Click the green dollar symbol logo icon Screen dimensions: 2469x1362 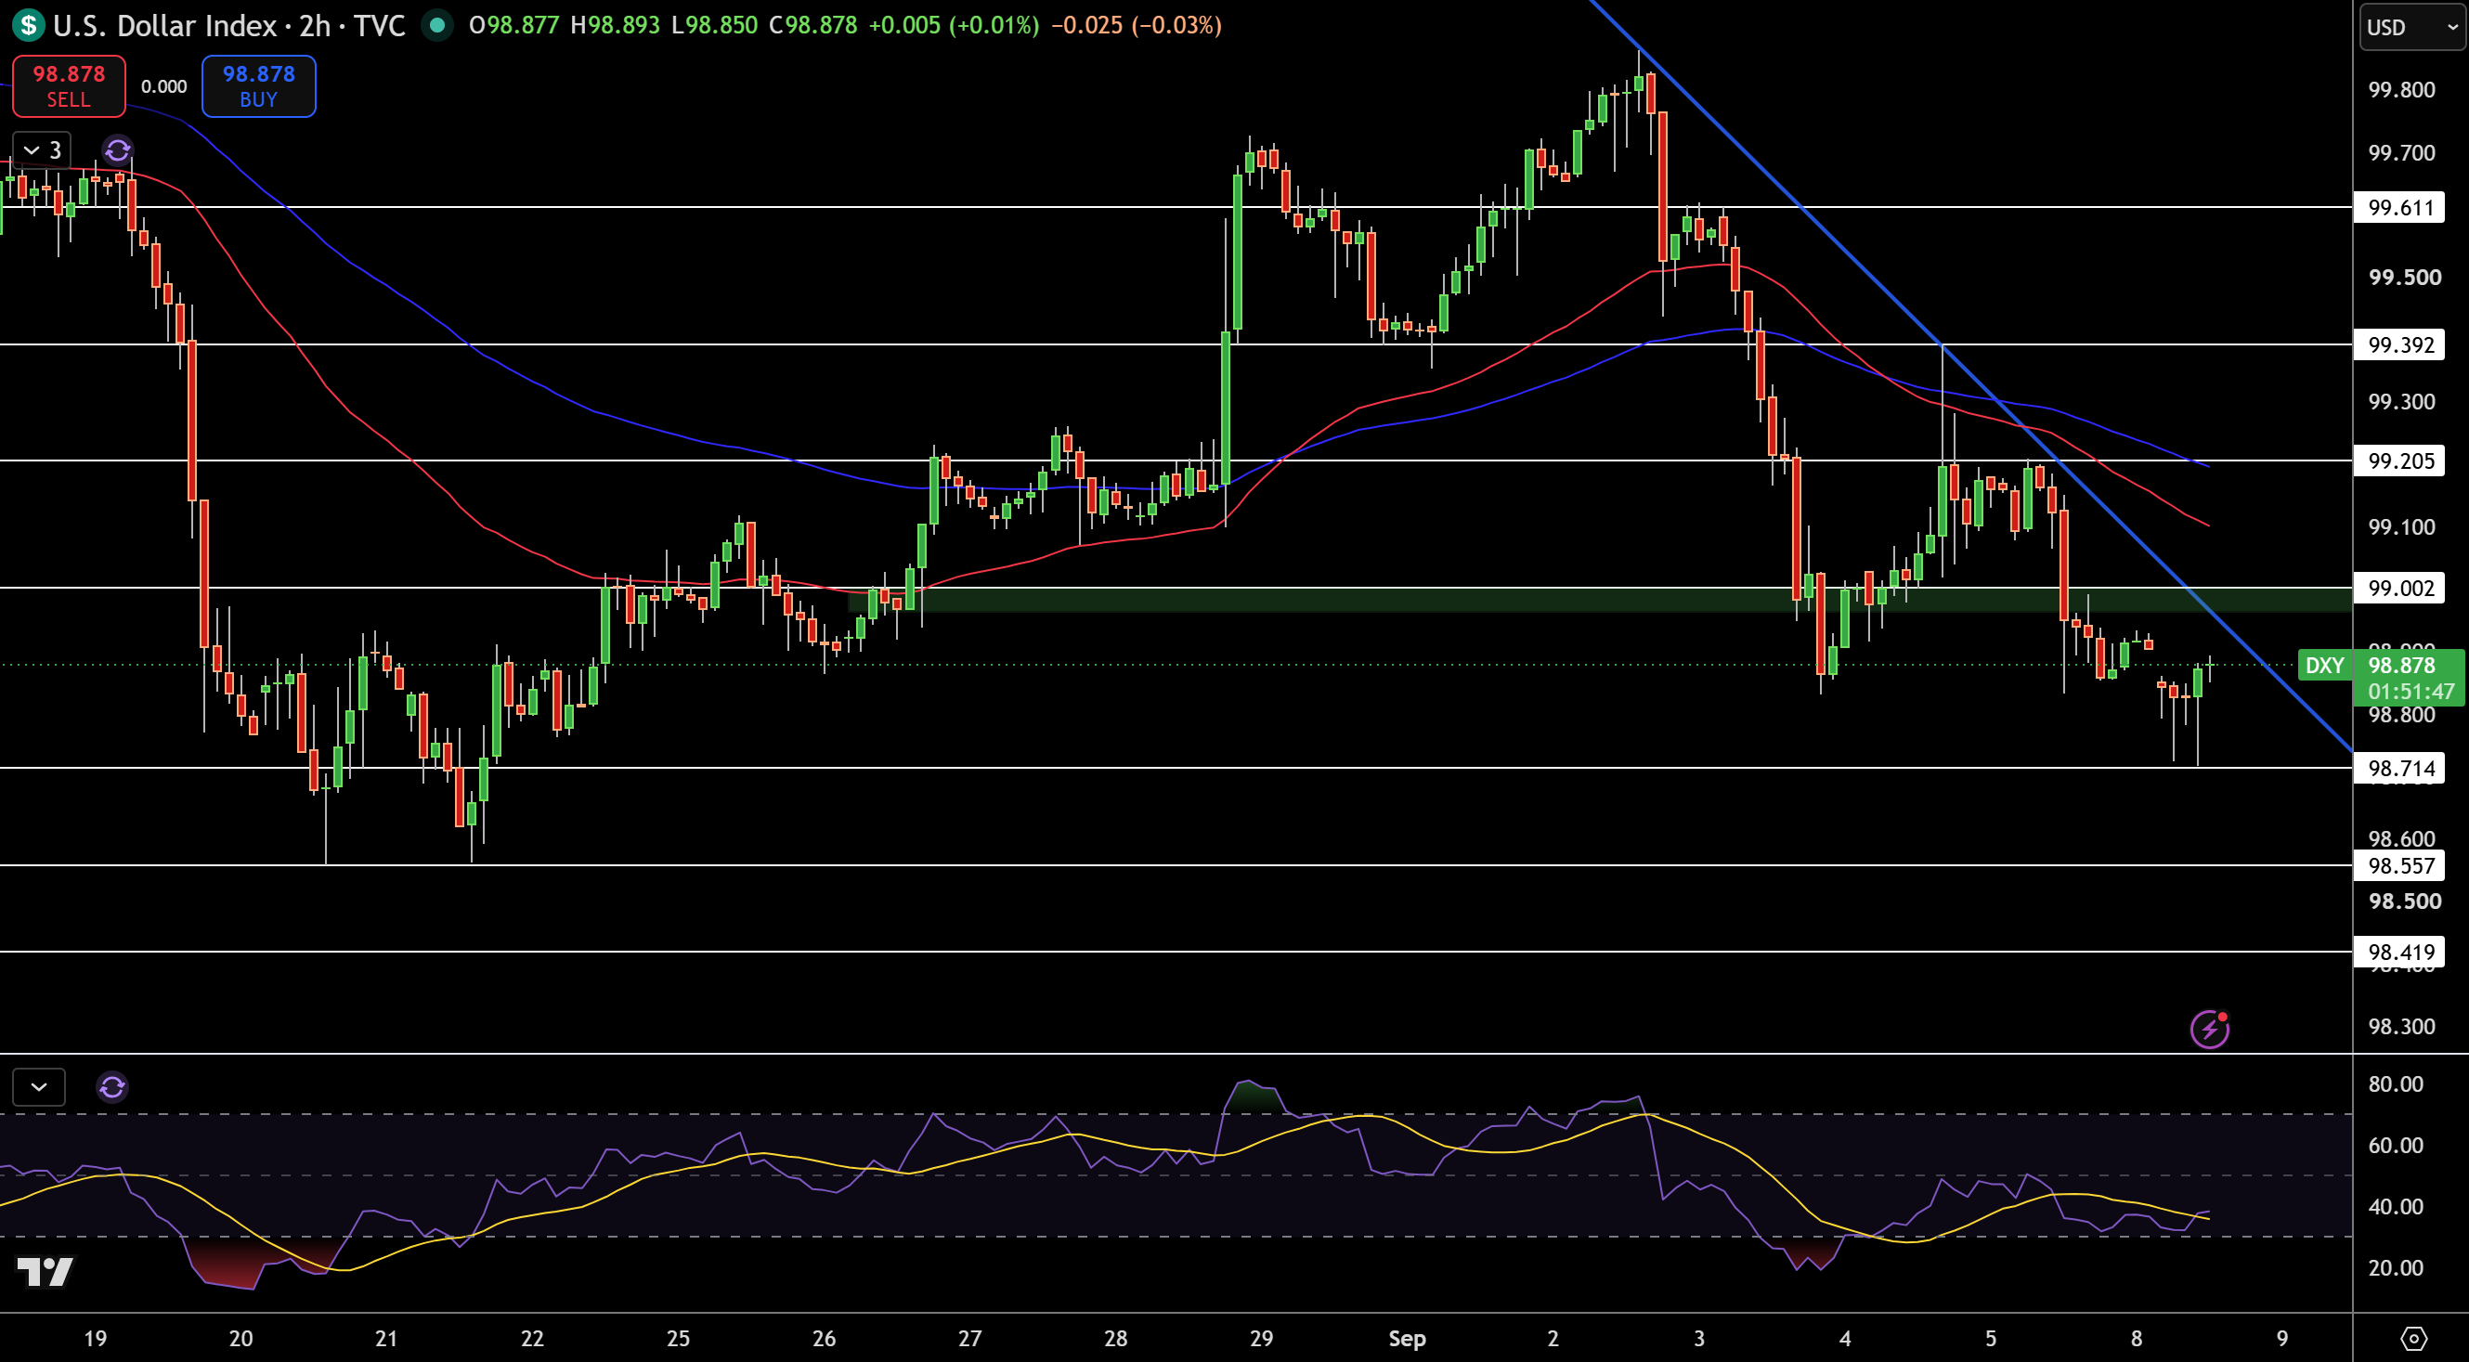(29, 25)
